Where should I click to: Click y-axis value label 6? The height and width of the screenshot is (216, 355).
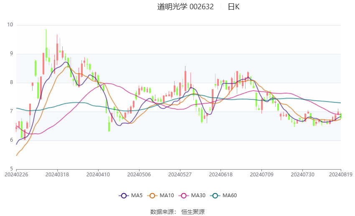12,140
